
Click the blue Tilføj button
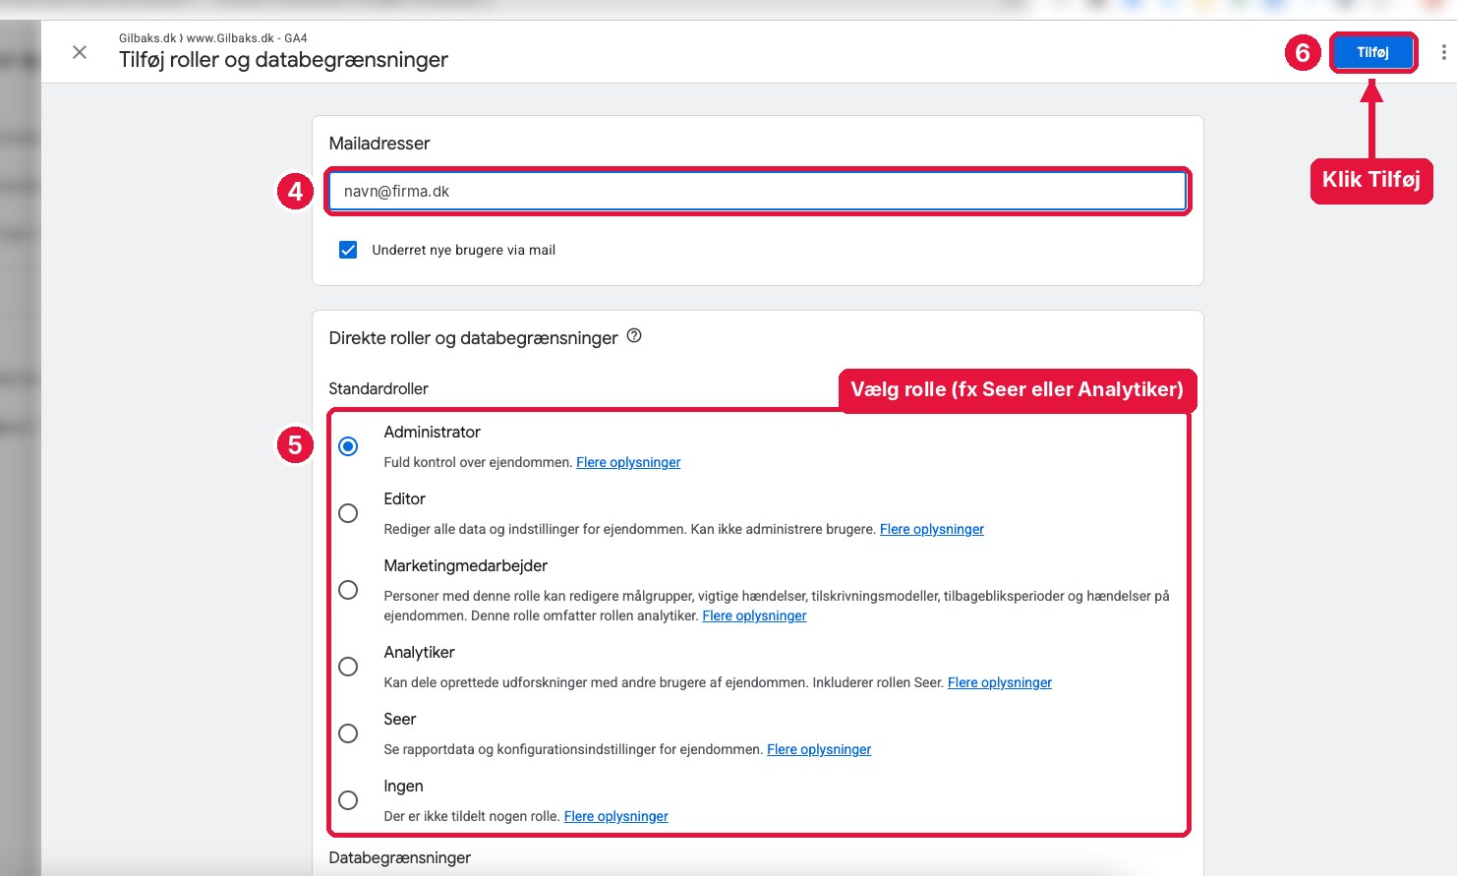pyautogui.click(x=1372, y=53)
